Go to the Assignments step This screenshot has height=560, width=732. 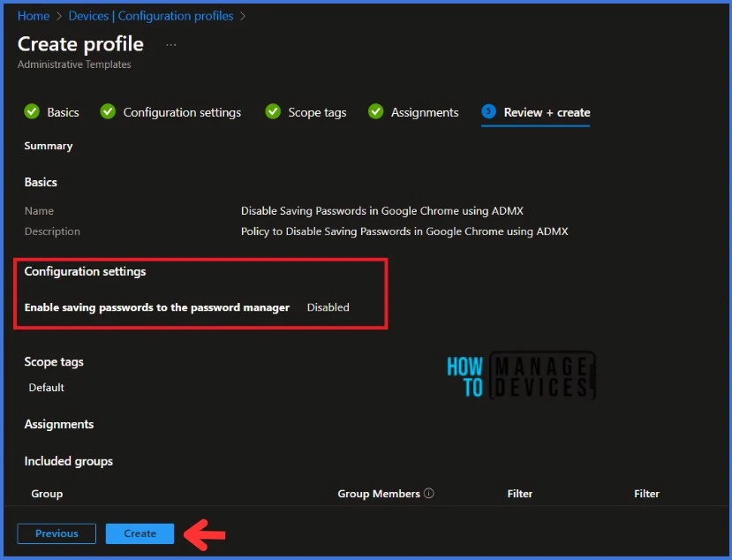coord(425,112)
